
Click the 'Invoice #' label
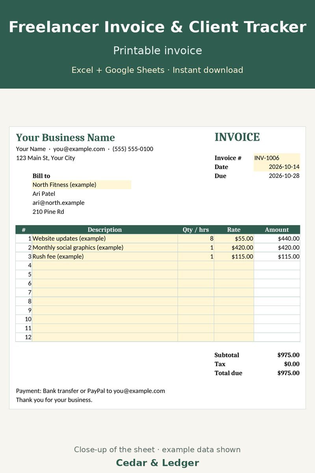pos(228,158)
